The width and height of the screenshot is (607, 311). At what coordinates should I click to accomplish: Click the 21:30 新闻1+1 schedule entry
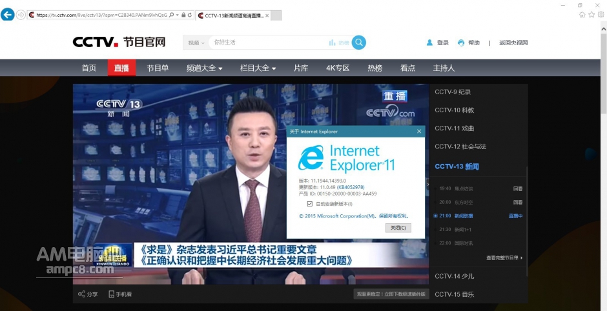point(456,230)
